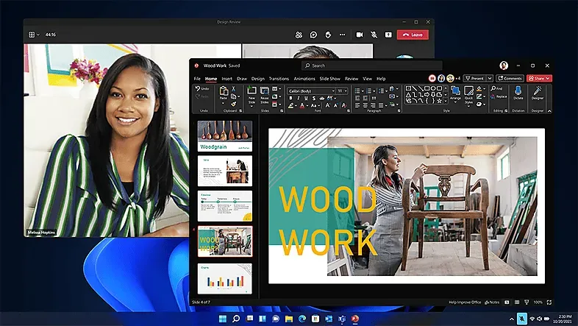This screenshot has width=578, height=326.
Task: Click Replace in the Editing group
Action: tap(499, 96)
